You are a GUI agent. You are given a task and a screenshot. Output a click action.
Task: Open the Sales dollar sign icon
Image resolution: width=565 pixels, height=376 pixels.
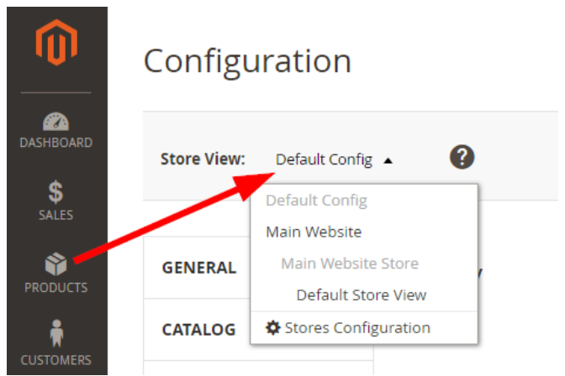(55, 192)
